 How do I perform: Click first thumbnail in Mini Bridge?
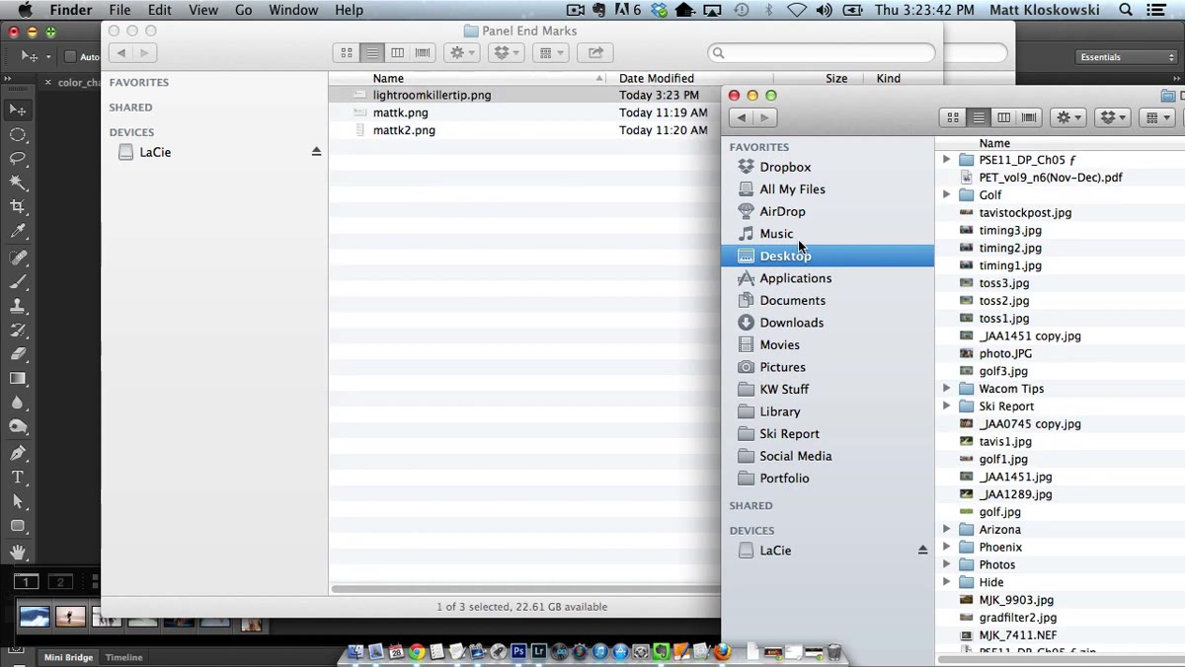(35, 617)
